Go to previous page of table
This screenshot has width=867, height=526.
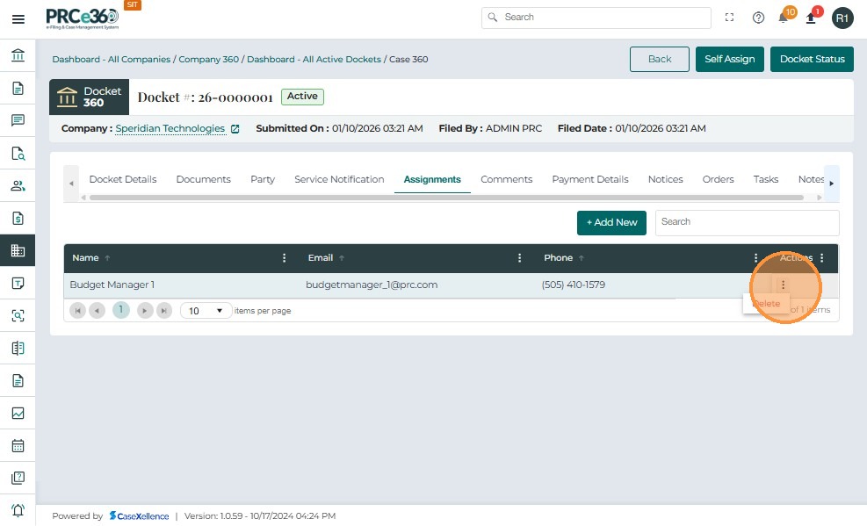pyautogui.click(x=97, y=311)
